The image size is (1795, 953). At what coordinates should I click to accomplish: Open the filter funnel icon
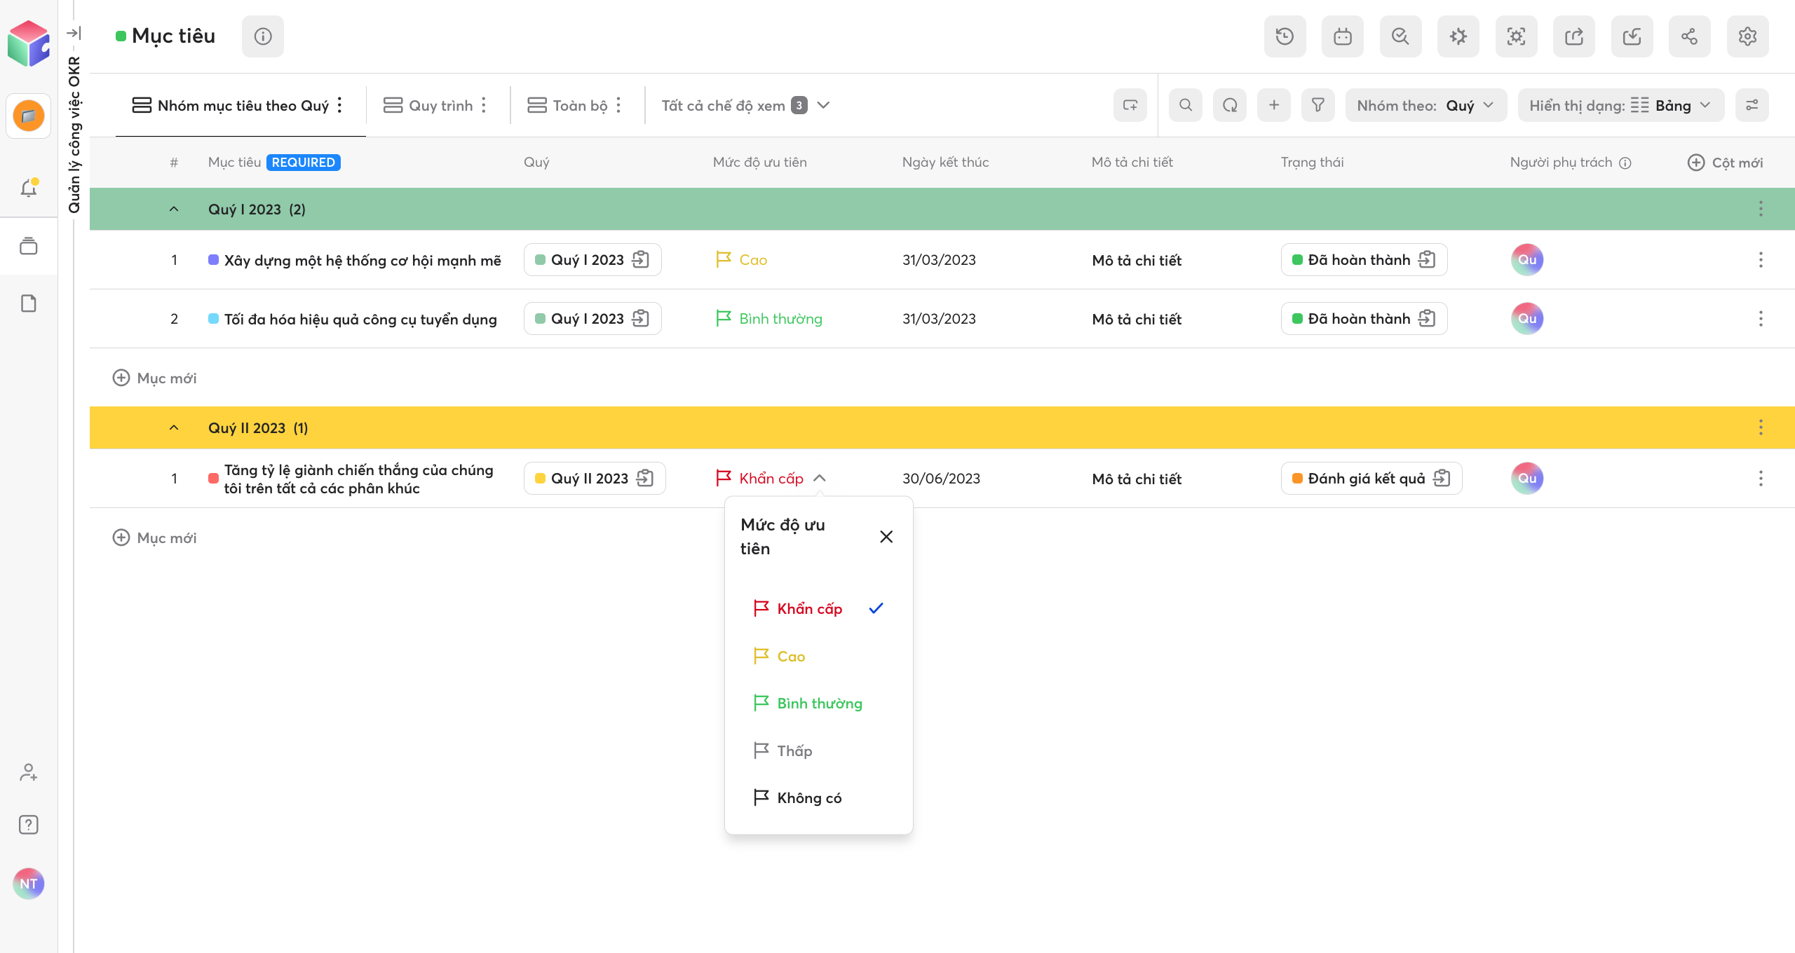pos(1318,105)
